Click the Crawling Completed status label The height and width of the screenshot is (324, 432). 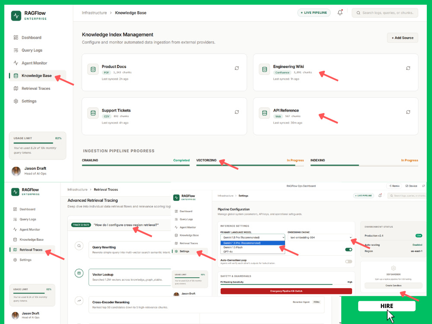tap(181, 160)
